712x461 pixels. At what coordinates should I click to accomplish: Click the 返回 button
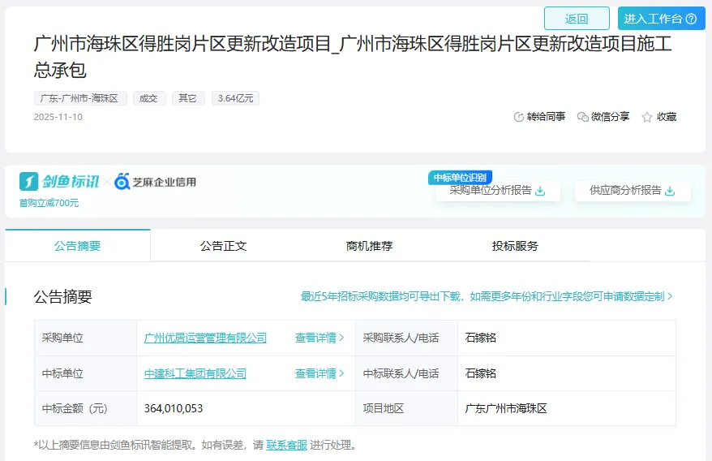click(x=577, y=19)
